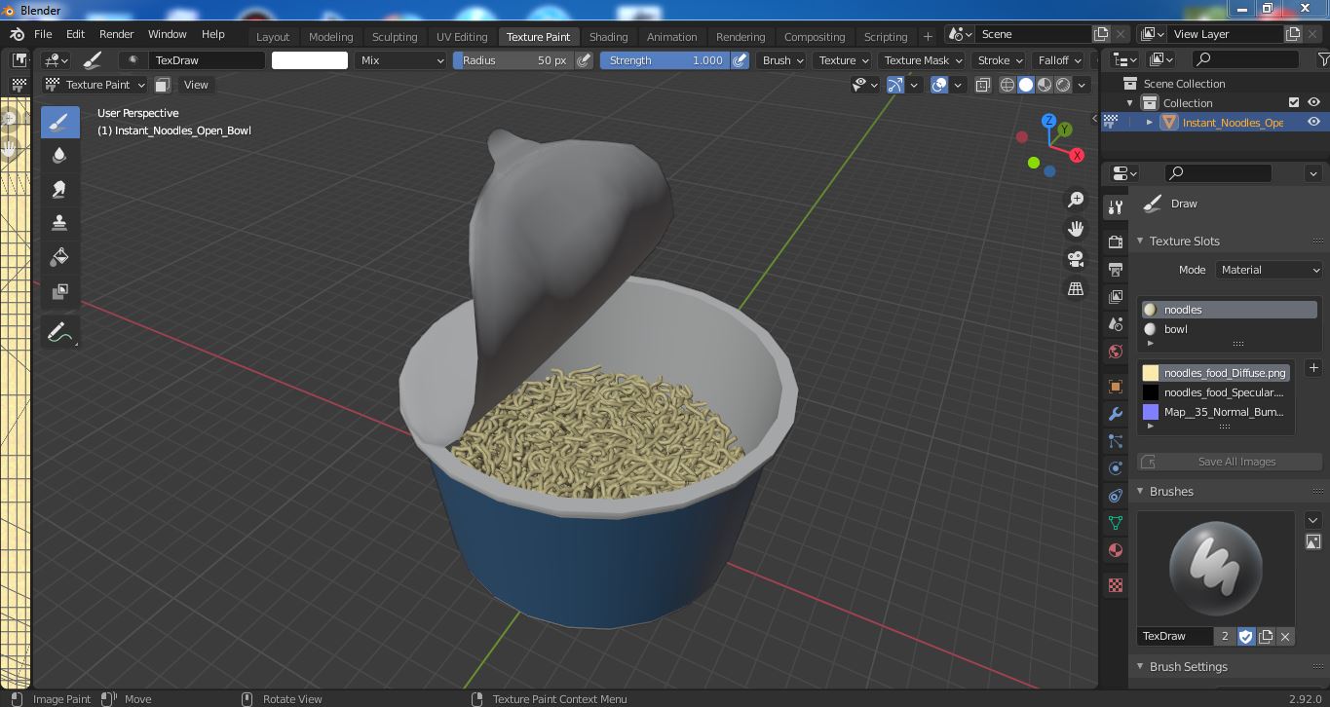
Task: Unlink the TexDraw brush
Action: 1285,636
